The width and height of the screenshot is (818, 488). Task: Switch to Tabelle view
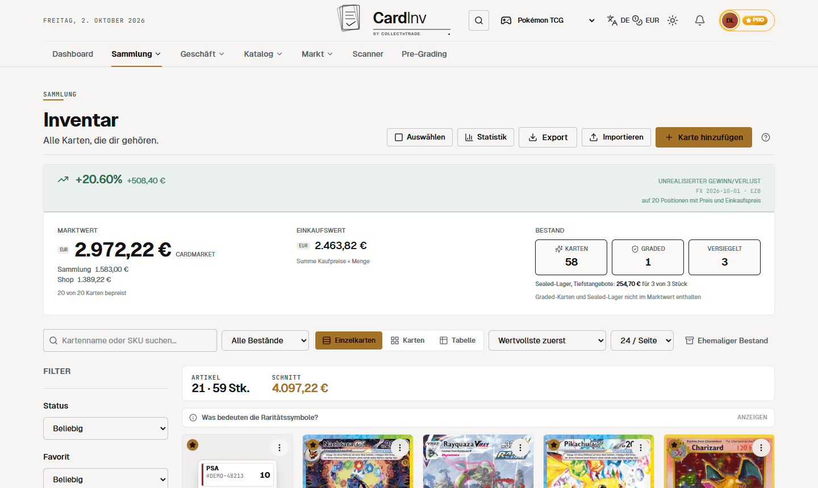pyautogui.click(x=457, y=340)
